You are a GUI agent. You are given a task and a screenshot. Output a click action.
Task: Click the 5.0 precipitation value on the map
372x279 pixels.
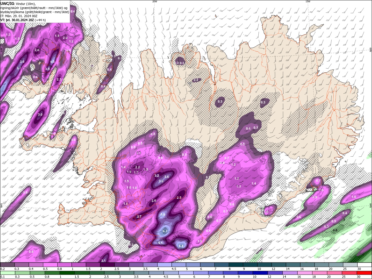pyautogui.click(x=163, y=214)
